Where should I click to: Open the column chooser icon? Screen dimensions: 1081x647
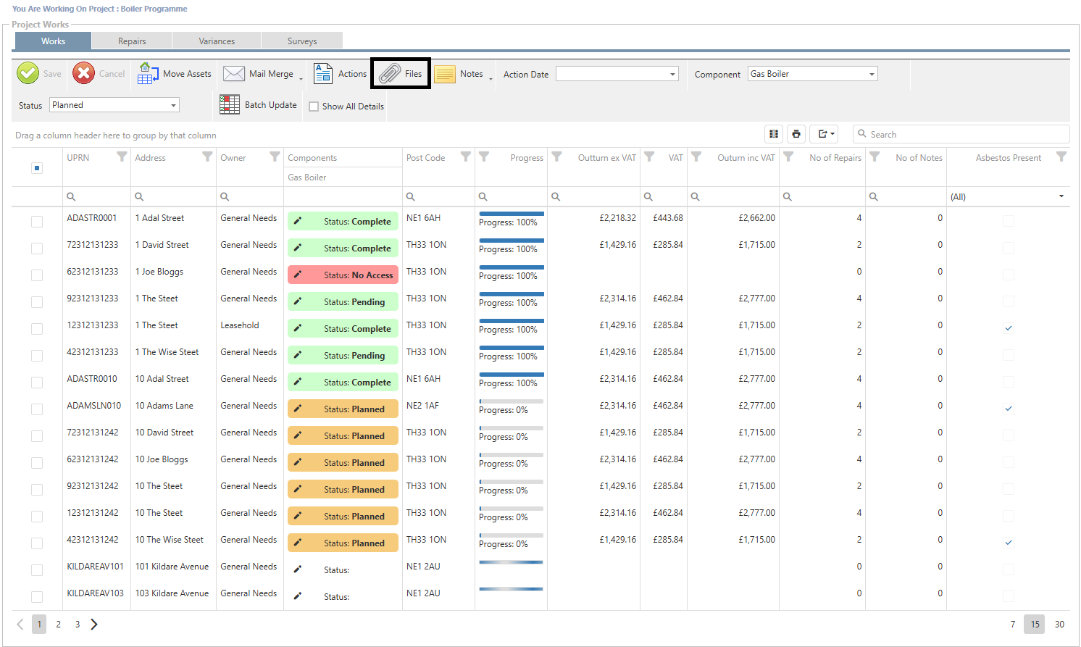click(x=774, y=134)
